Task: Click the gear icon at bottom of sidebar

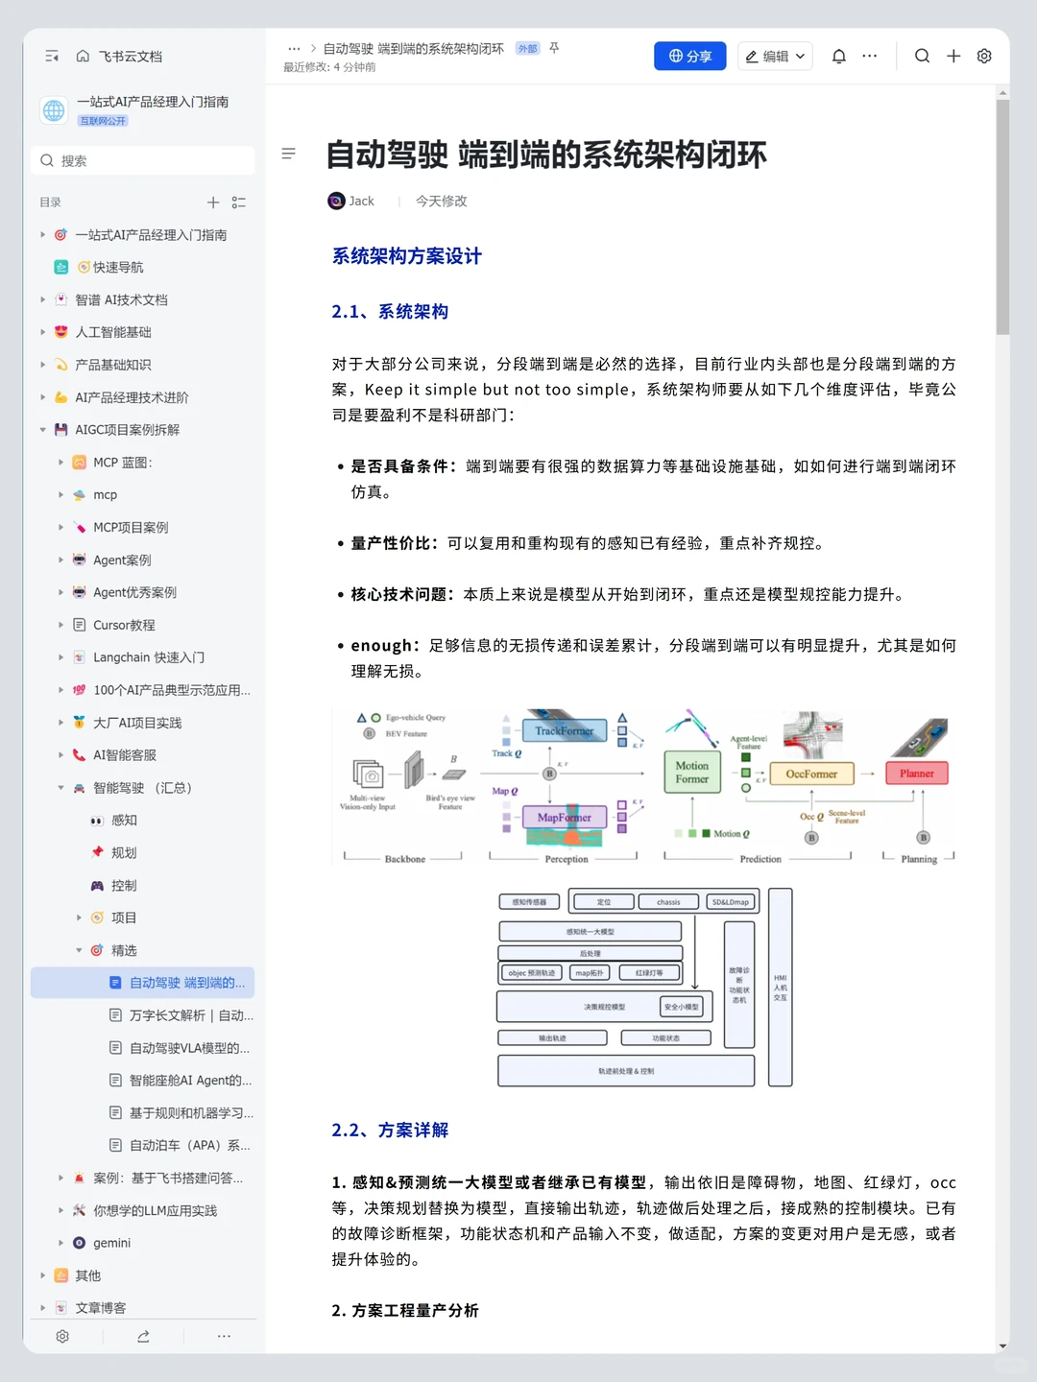Action: (62, 1336)
